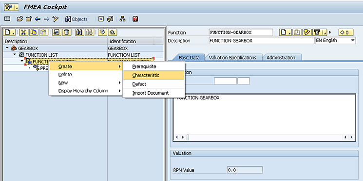Click the detail header new-document icon button
Viewport: 363px width, 181px height.
286,33
